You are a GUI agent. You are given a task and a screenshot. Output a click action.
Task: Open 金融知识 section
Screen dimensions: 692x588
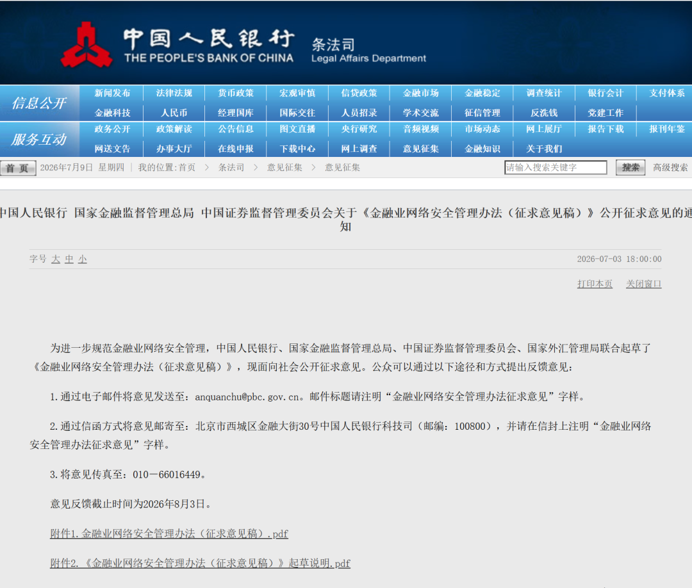point(482,149)
